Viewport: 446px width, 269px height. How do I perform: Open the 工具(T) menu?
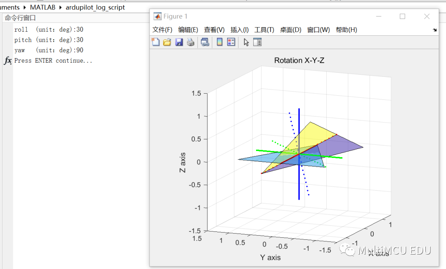(x=264, y=30)
